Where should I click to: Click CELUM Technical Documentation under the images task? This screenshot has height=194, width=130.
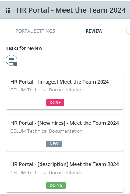[46, 90]
